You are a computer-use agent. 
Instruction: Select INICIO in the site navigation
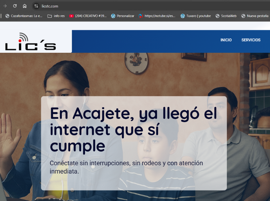226,40
